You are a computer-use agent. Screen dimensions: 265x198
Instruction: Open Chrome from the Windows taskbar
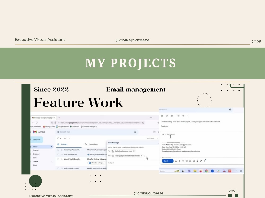pyautogui.click(x=206, y=171)
